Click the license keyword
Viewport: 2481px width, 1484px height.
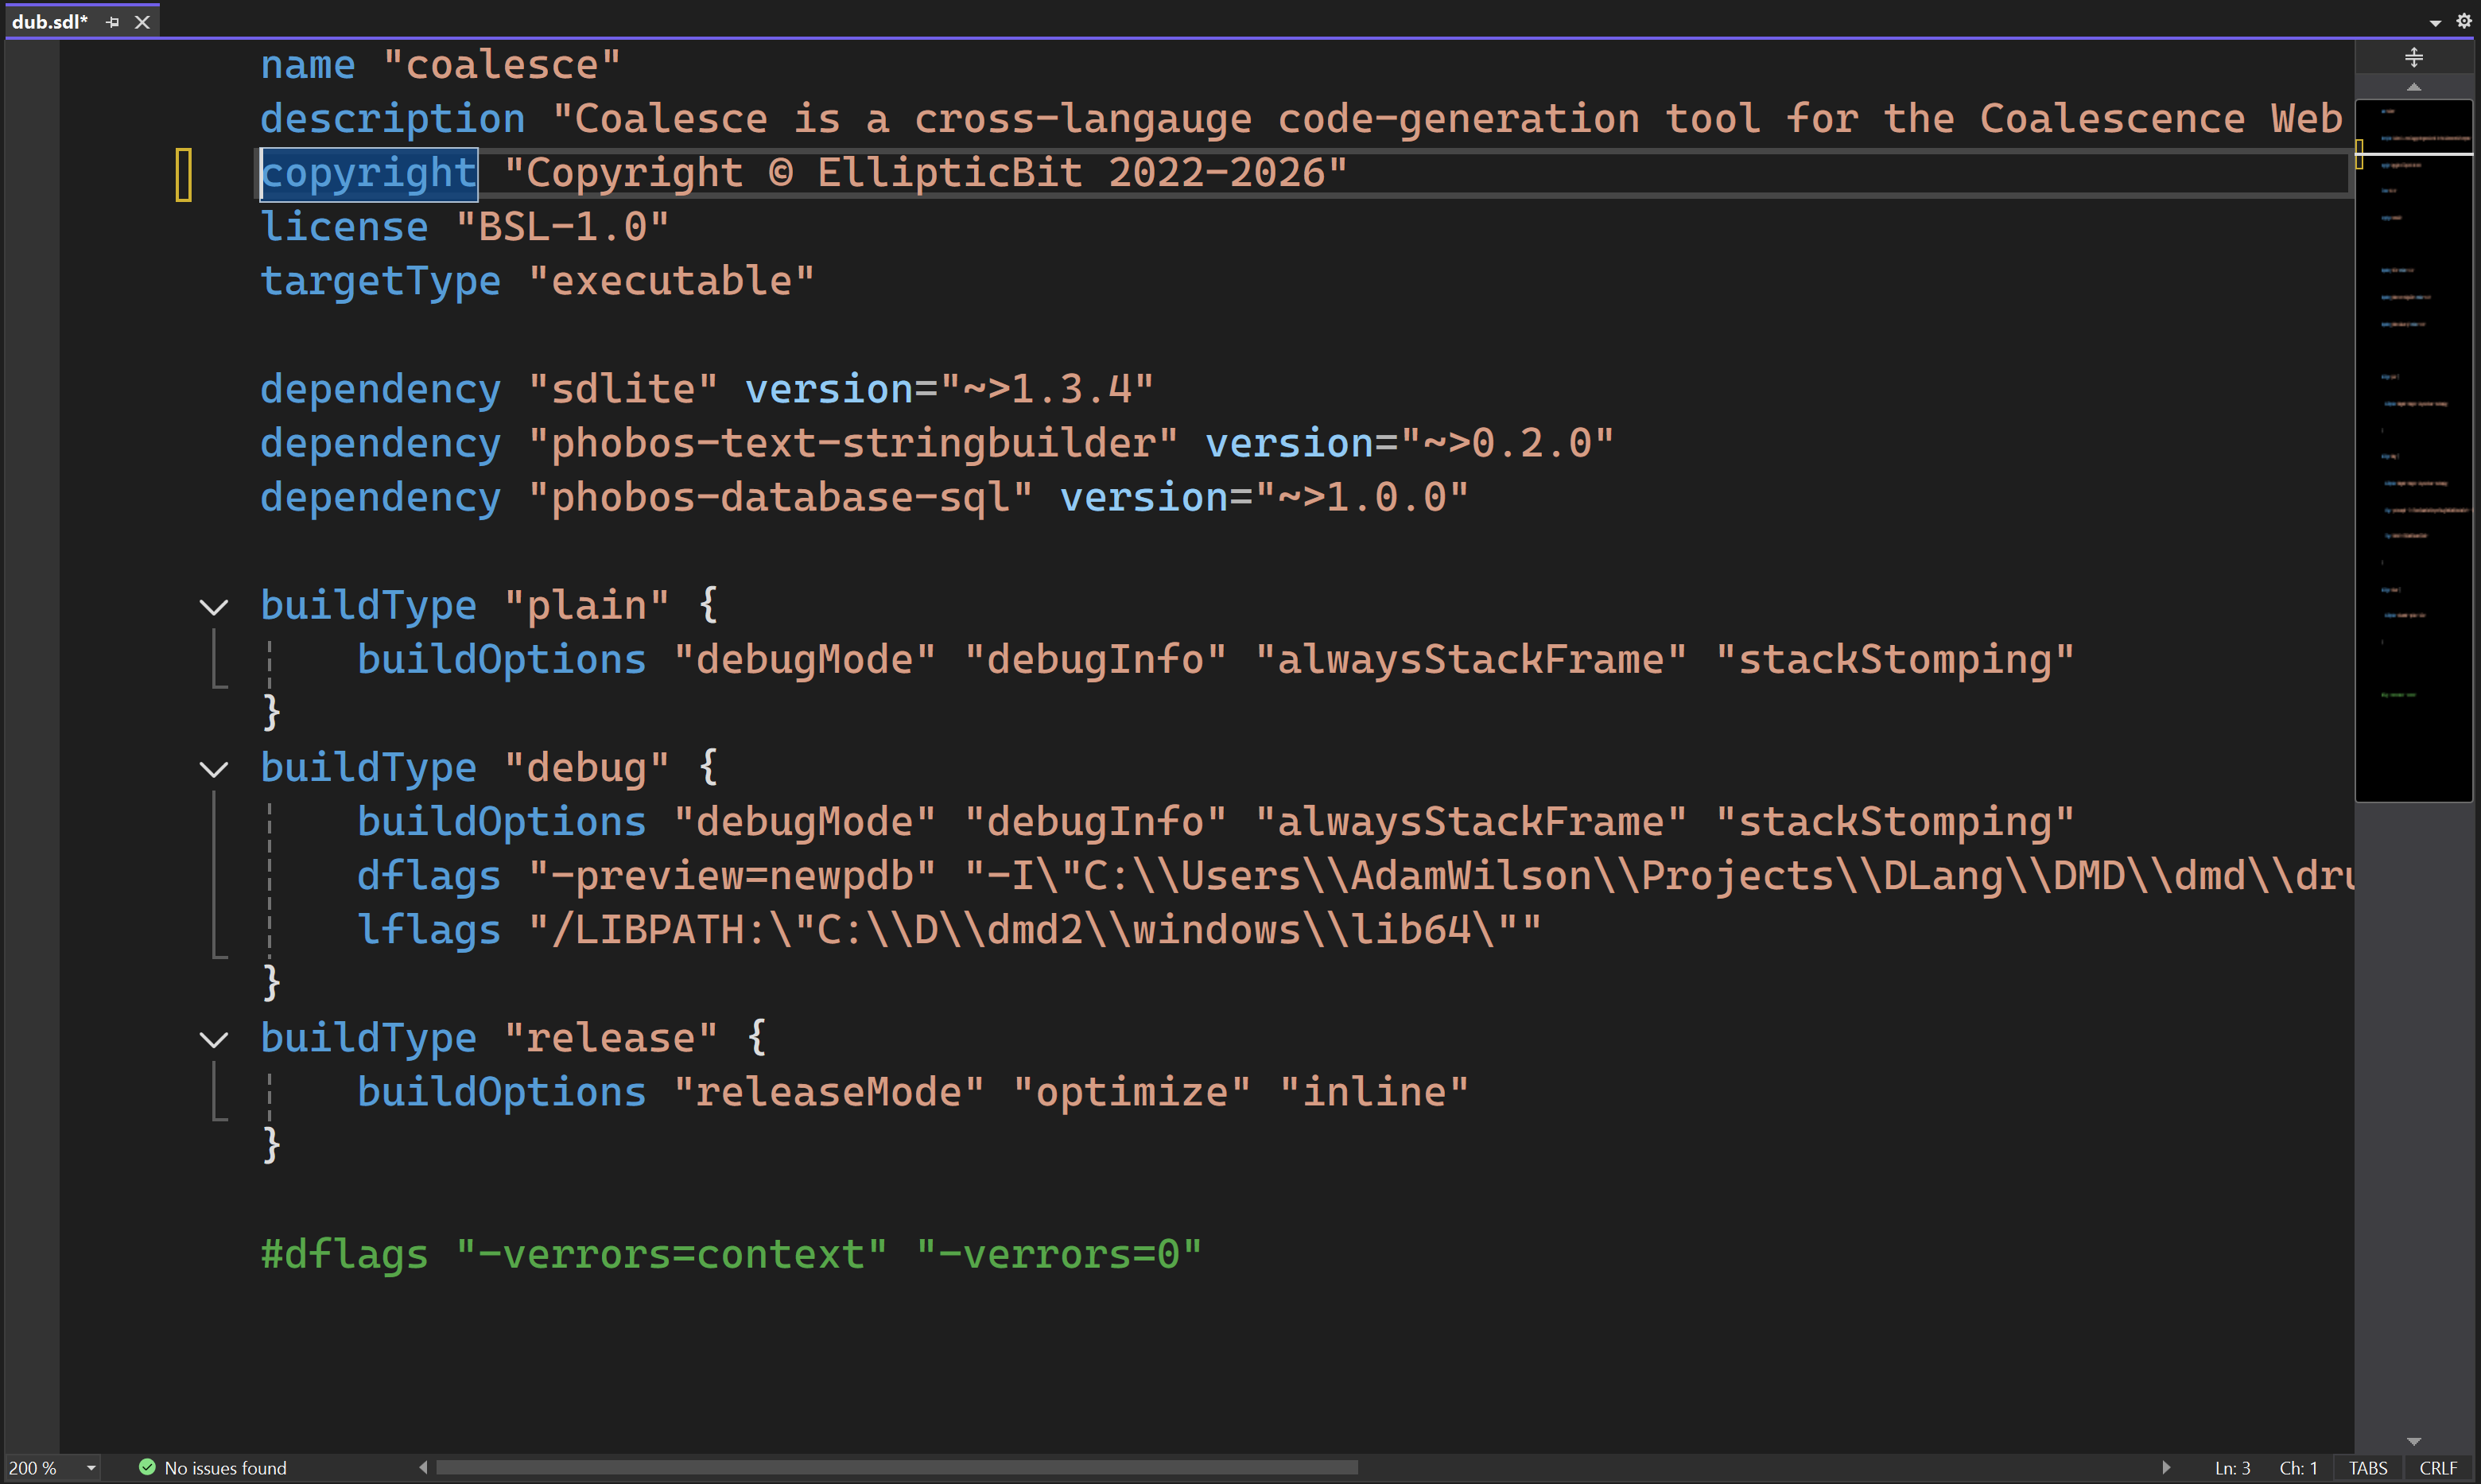click(345, 228)
